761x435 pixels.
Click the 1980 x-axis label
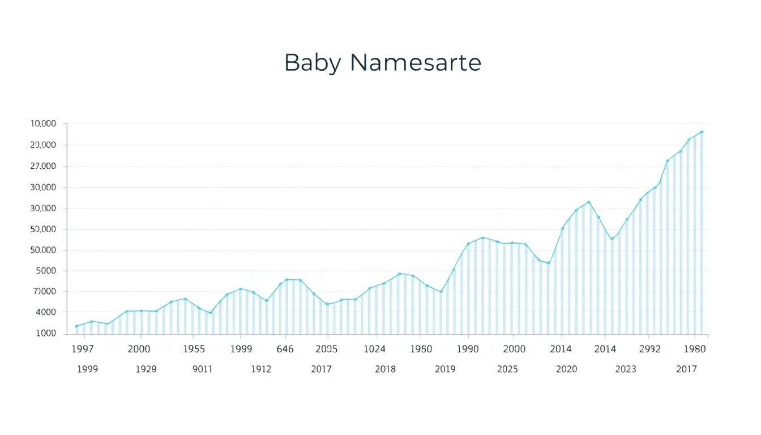tap(695, 349)
